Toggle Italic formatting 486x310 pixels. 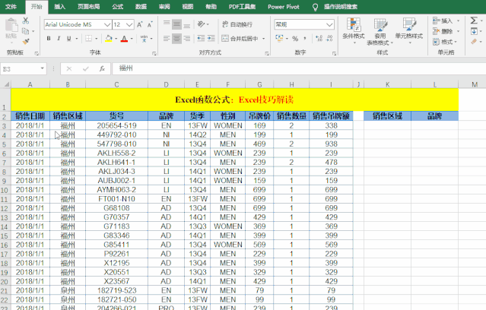click(x=60, y=38)
